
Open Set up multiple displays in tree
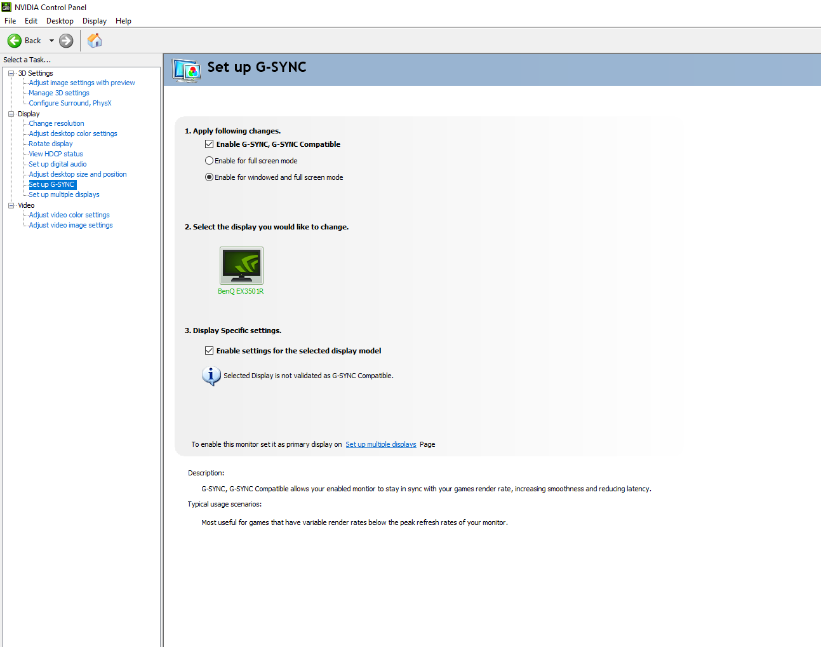pos(64,194)
